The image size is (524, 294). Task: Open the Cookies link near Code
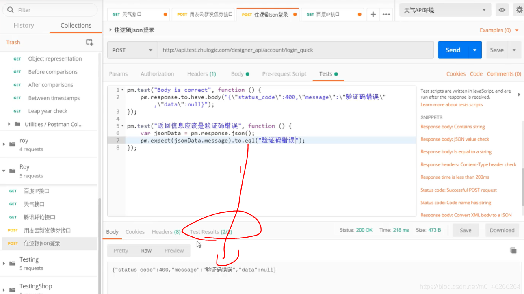pyautogui.click(x=456, y=74)
